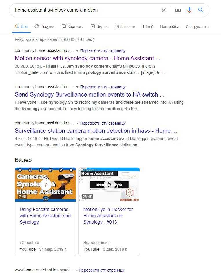The height and width of the screenshot is (273, 221).
Task: Switch to Картинки tab
Action: coord(73,26)
